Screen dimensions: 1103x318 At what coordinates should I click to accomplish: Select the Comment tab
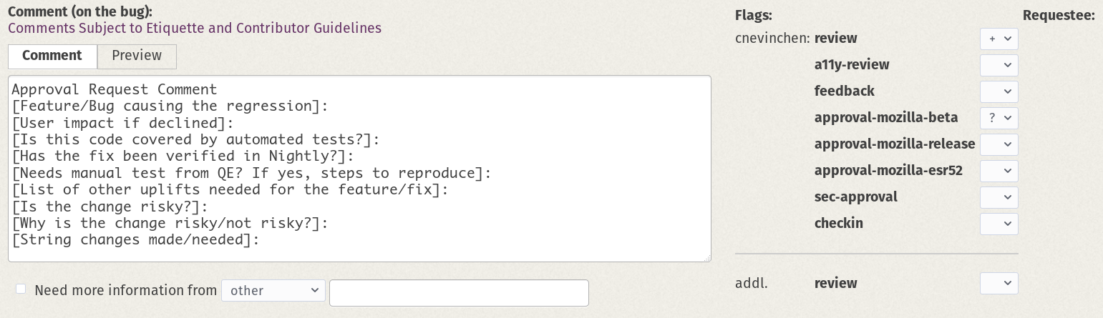point(52,56)
